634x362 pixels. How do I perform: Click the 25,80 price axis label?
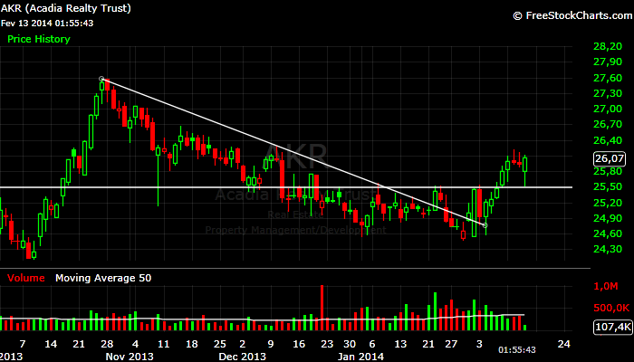[x=608, y=171]
